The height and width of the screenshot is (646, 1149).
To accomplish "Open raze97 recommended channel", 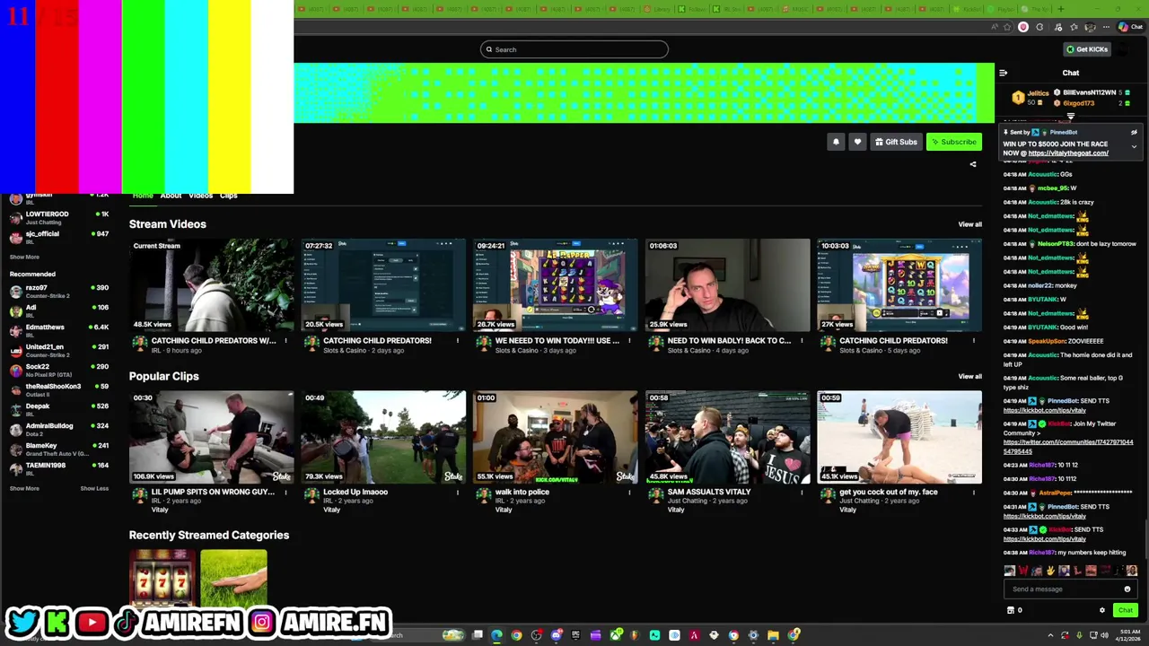I will [x=58, y=291].
